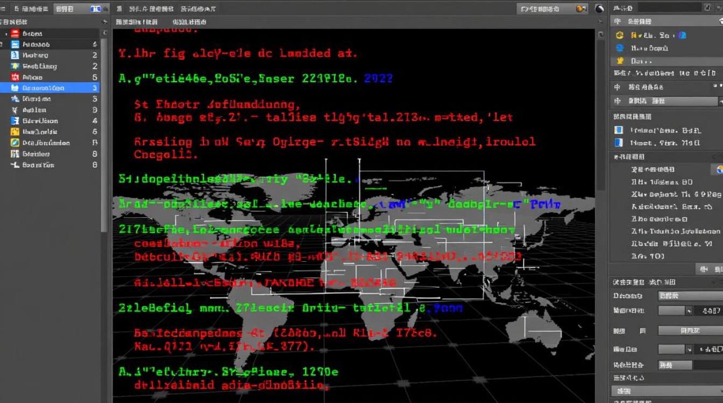This screenshot has width=723, height=403.
Task: Click the wide gray button in the lower right properties
Action: pos(691,330)
